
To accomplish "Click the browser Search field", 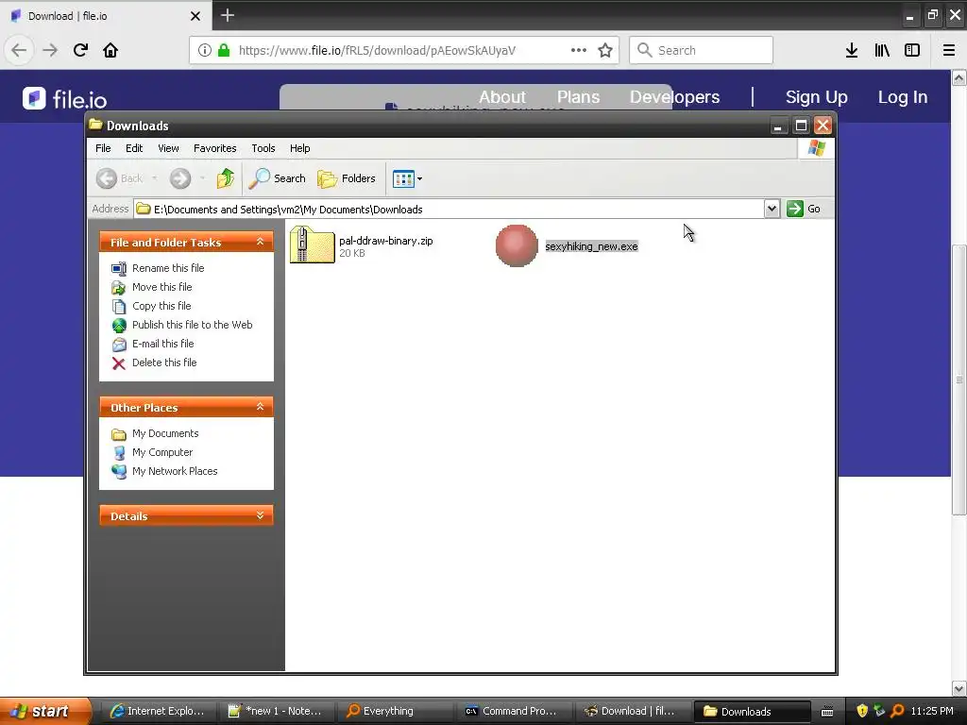I will click(x=701, y=50).
